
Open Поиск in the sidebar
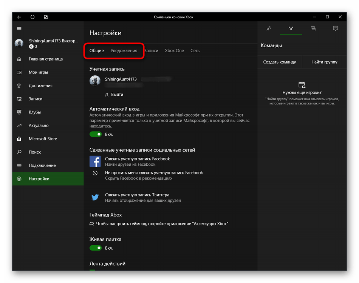coord(48,152)
